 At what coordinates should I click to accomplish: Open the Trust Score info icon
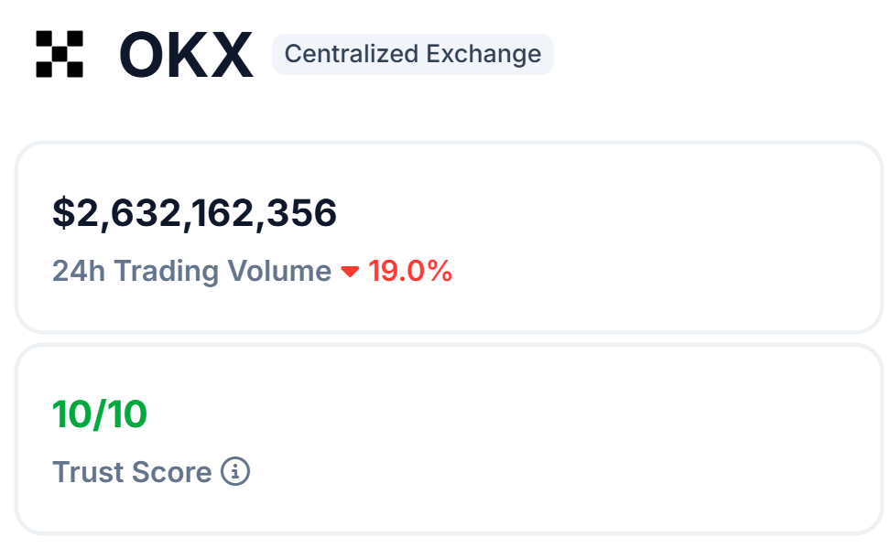[x=235, y=471]
